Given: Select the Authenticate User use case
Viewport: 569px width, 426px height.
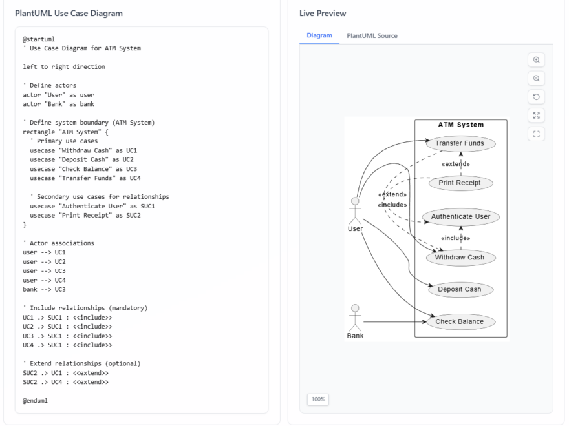Looking at the screenshot, I should (x=460, y=217).
